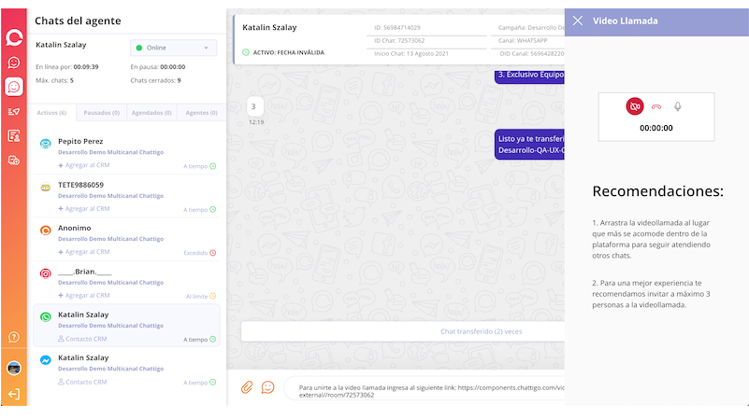The width and height of the screenshot is (749, 420).
Task: Switch to the Activos (6) tab
Action: (x=51, y=113)
